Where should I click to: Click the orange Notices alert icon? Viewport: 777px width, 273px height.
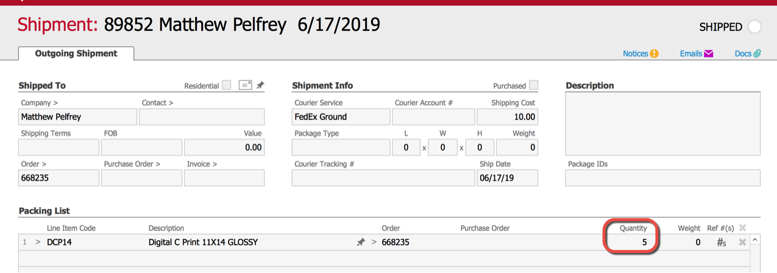point(654,54)
